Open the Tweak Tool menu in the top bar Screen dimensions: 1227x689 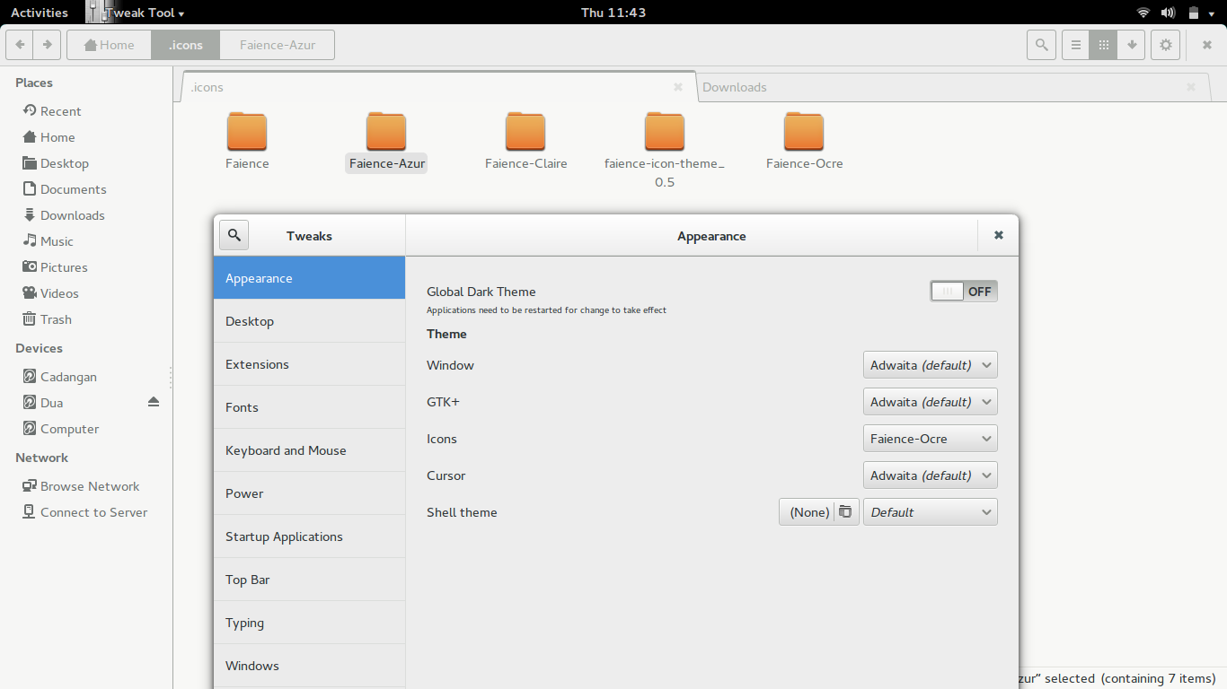(x=137, y=12)
